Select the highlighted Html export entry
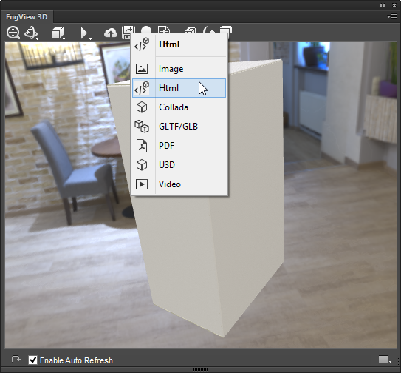This screenshot has width=401, height=373. point(179,88)
